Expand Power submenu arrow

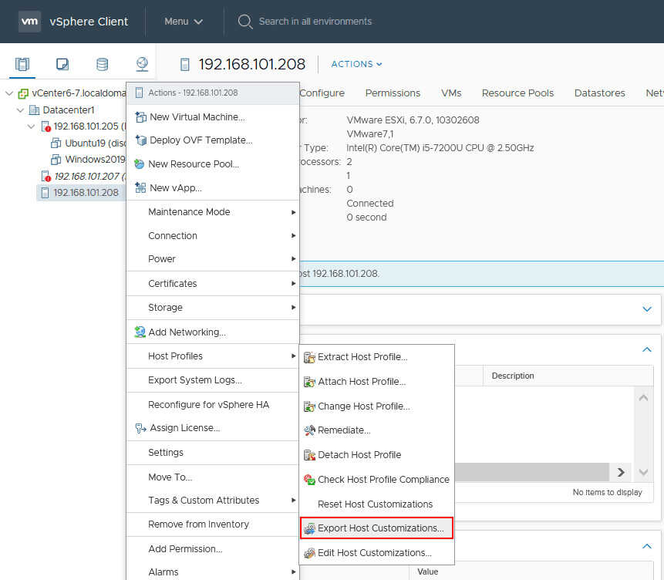tap(293, 259)
